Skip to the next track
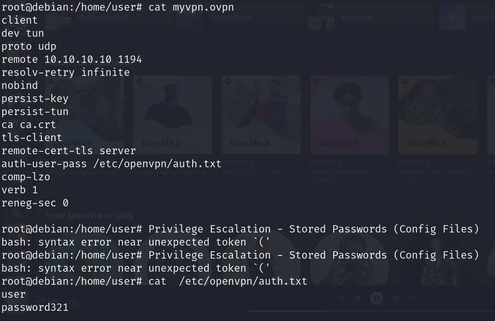 click(x=396, y=298)
